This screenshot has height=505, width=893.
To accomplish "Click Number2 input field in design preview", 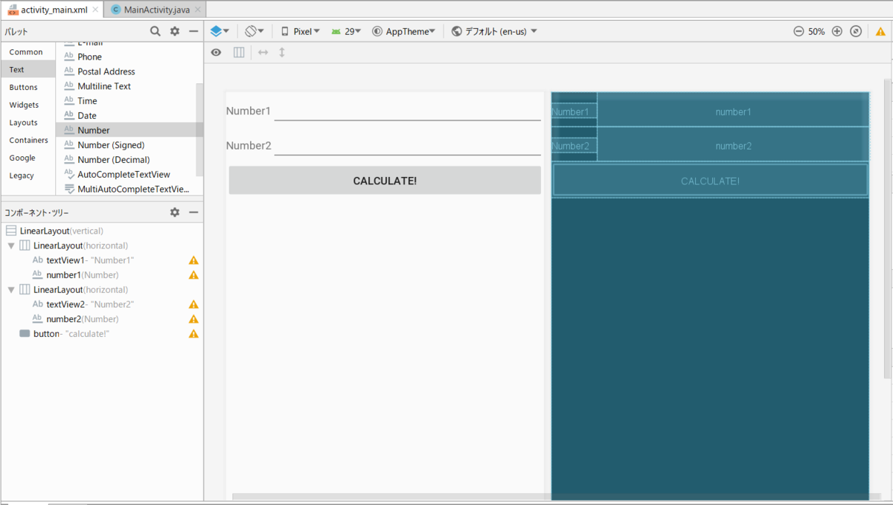I will 408,146.
